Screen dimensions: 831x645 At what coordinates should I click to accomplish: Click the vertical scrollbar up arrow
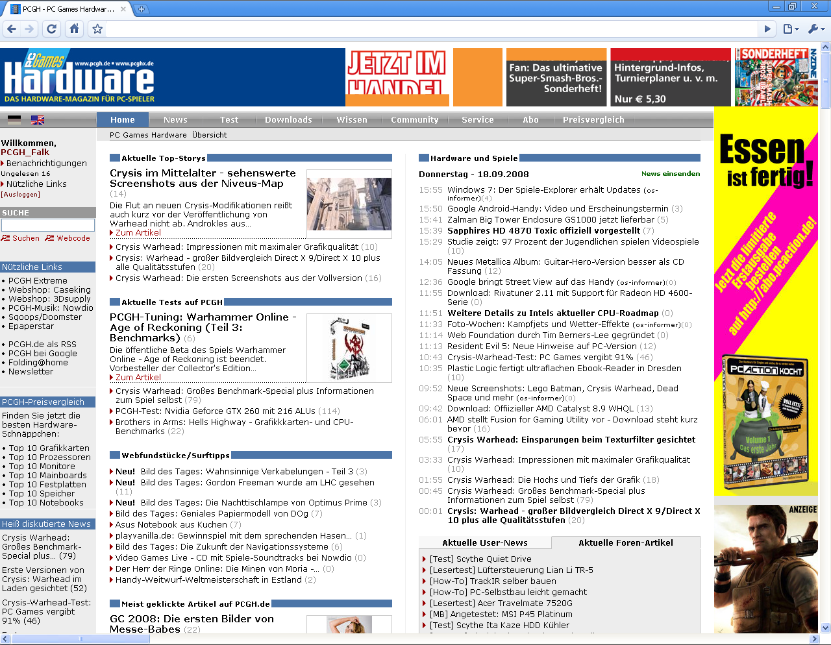(x=826, y=47)
